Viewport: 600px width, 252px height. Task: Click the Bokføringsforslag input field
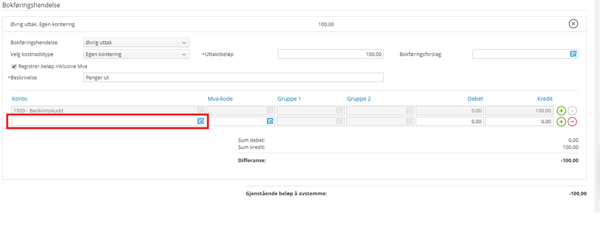pyautogui.click(x=525, y=54)
